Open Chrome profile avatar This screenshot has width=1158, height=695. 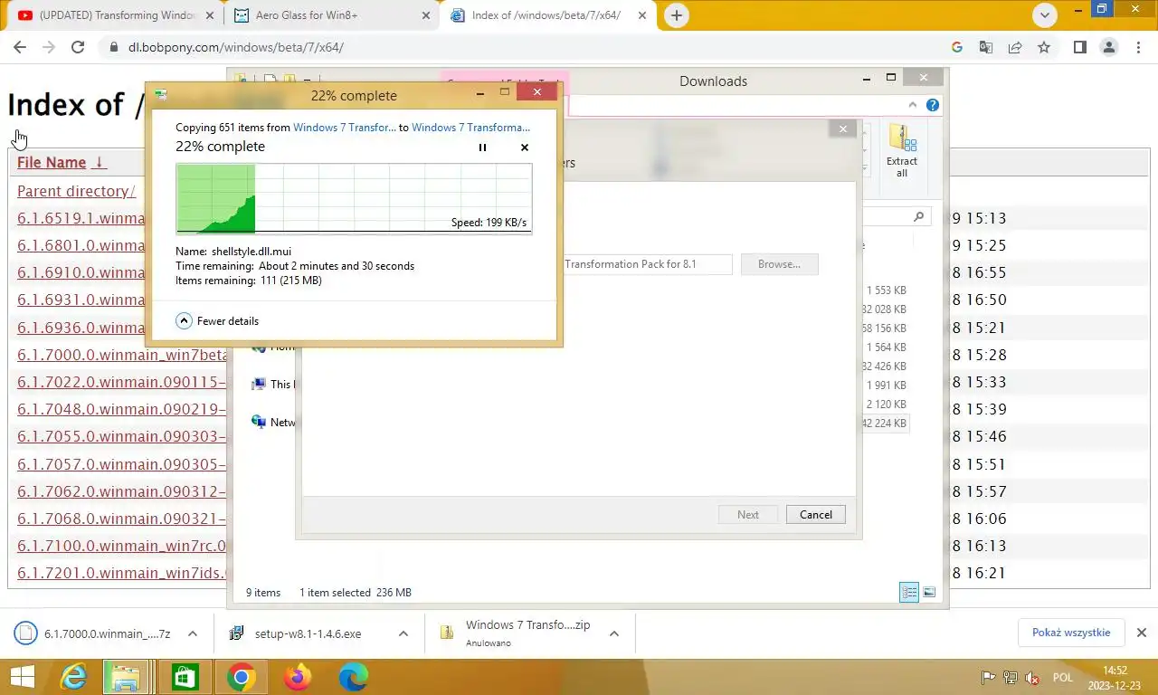coord(1108,47)
